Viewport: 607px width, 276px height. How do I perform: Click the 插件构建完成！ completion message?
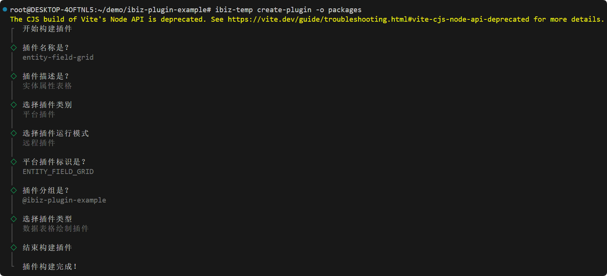pyautogui.click(x=50, y=266)
